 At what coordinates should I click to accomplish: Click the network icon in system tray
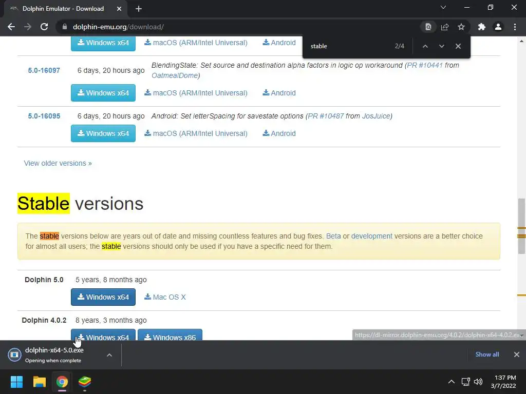pyautogui.click(x=465, y=382)
